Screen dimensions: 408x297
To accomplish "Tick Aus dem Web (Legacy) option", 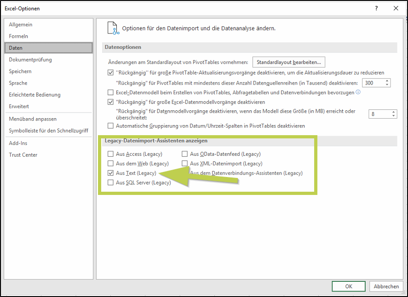I will point(110,164).
